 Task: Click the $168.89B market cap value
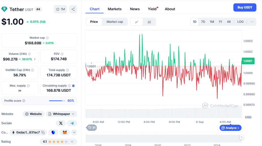click(x=33, y=43)
